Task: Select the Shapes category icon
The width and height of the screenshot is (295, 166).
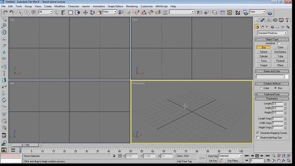Action: pyautogui.click(x=262, y=27)
